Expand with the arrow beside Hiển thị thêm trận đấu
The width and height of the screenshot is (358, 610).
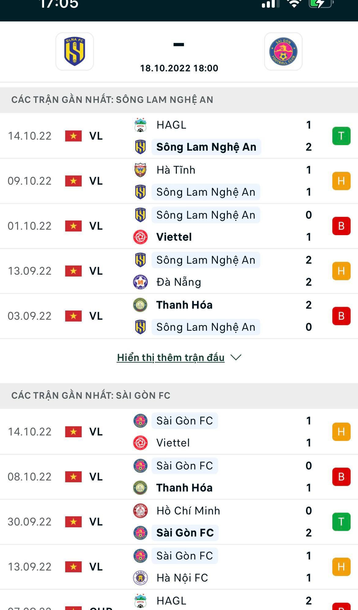tap(236, 357)
